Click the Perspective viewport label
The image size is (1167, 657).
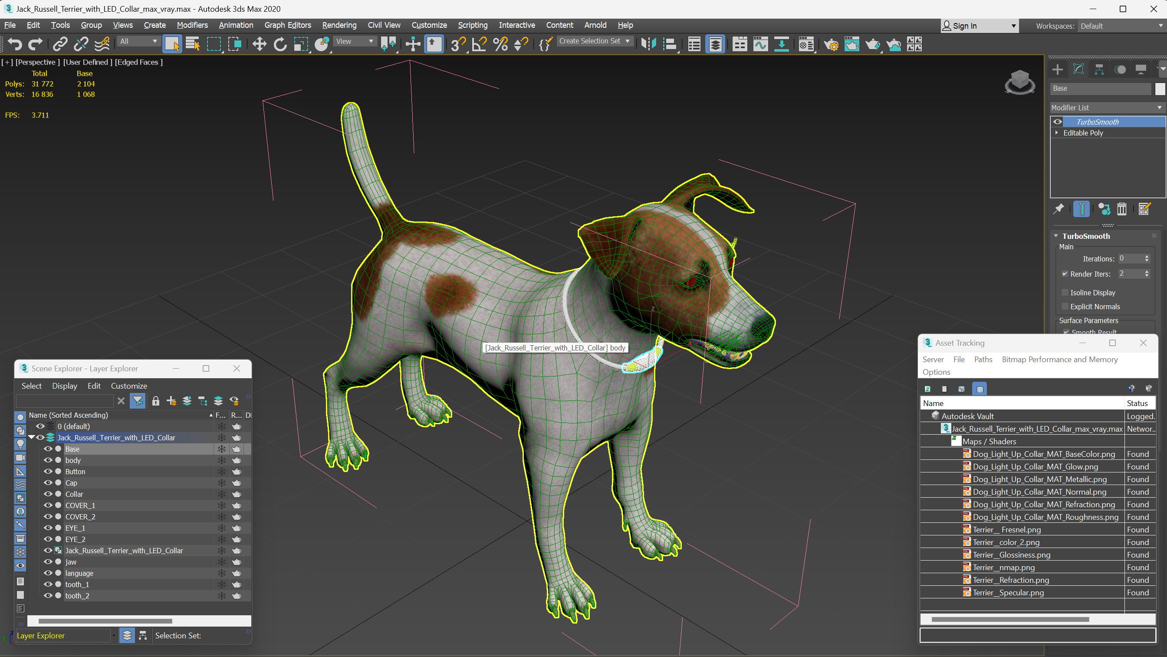38,62
